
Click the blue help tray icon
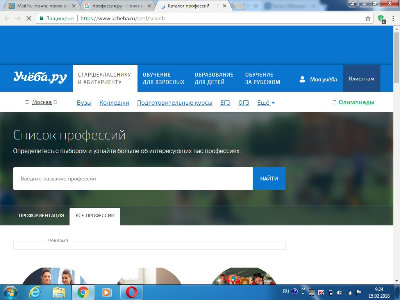(x=295, y=291)
